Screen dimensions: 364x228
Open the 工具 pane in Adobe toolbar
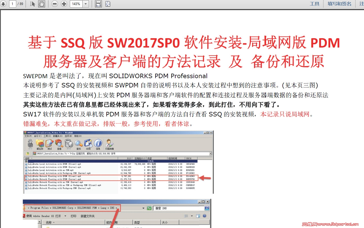(314, 4)
